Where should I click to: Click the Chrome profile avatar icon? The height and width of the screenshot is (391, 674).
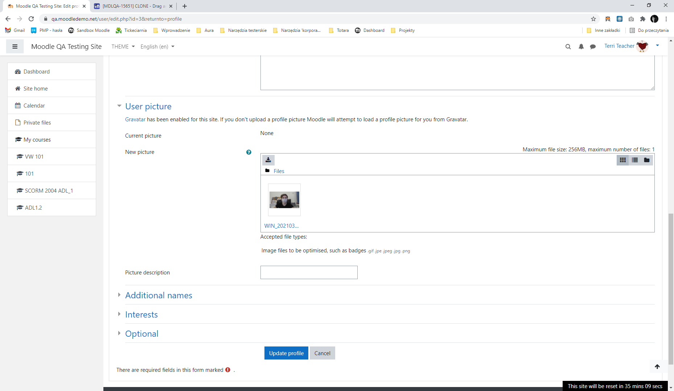pyautogui.click(x=654, y=19)
